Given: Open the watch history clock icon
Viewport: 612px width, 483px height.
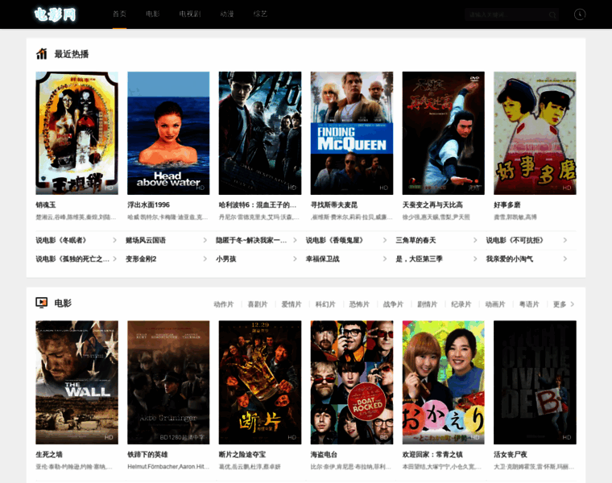Looking at the screenshot, I should [x=580, y=14].
